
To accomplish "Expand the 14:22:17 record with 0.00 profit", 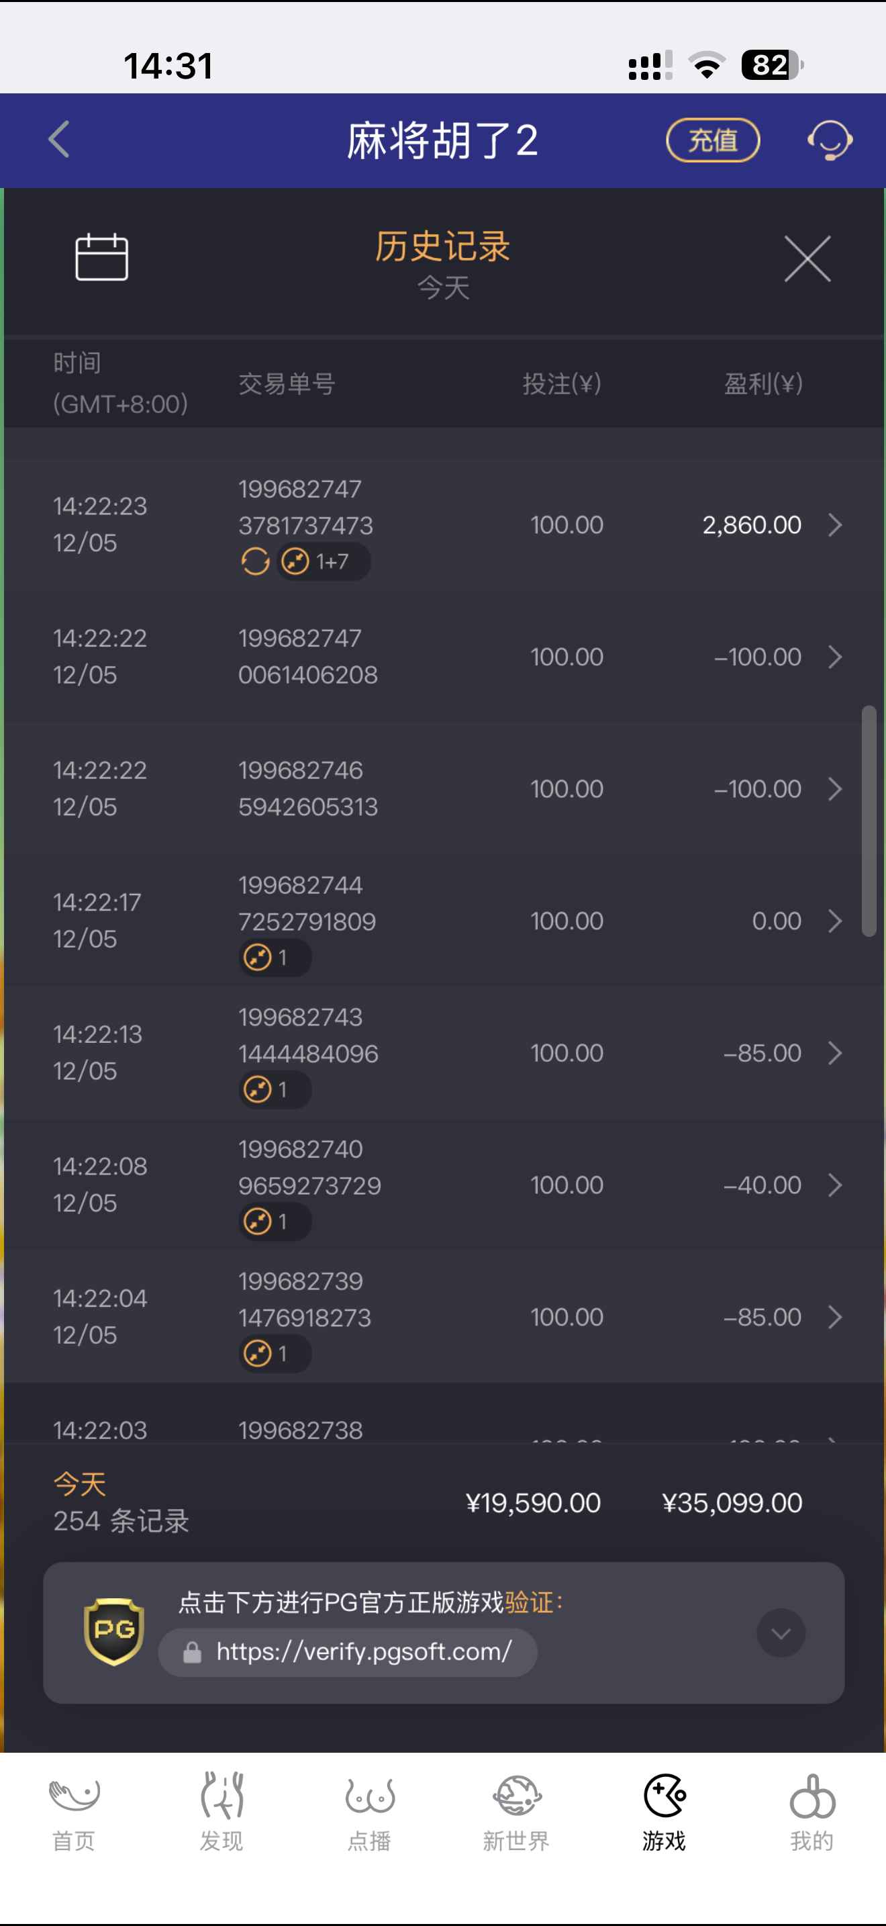I will coord(835,921).
